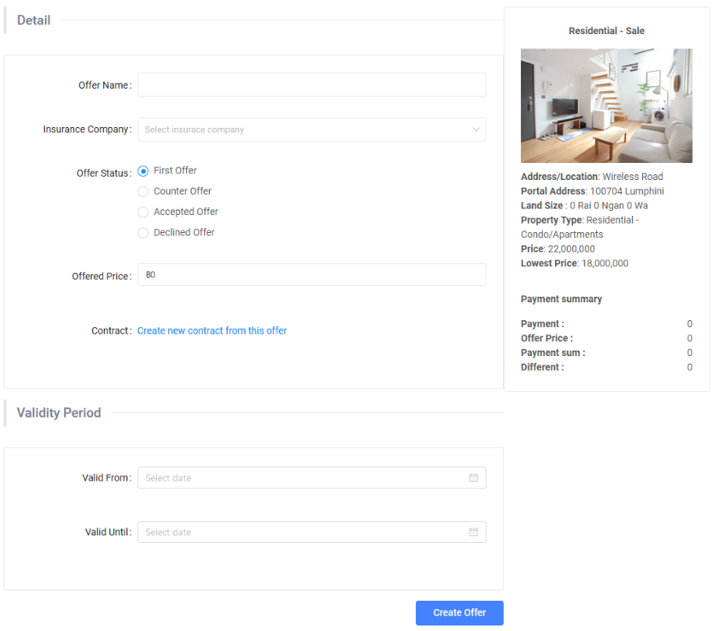Open the Valid From calendar icon

(x=474, y=478)
